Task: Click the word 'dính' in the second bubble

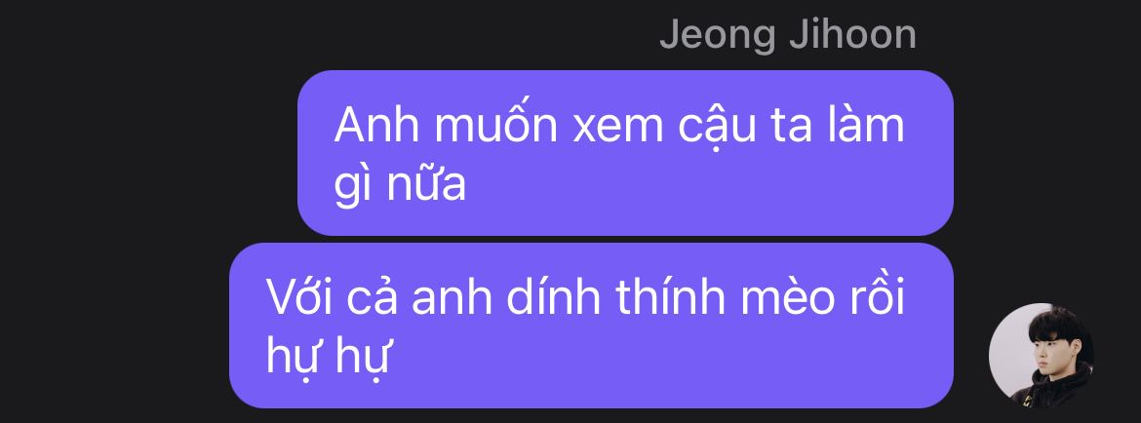Action: (x=553, y=297)
